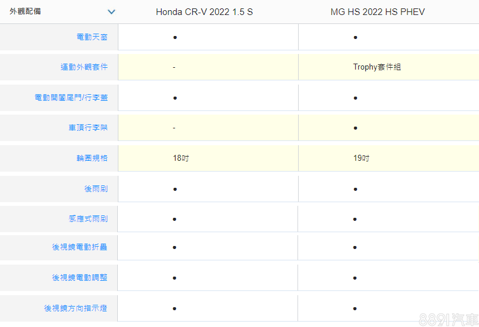The height and width of the screenshot is (327, 479).
Task: Open the 後視鏡方向指示燈 feature link
Action: tap(75, 308)
